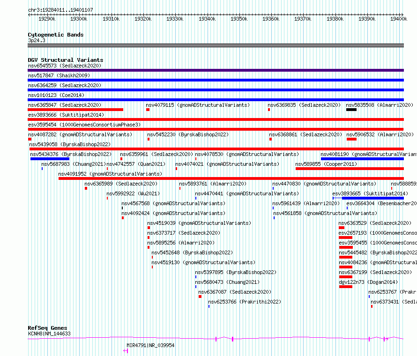Open nsv6364259 (Sedlazeck2020) variant entry
Image resolution: width=417 pixels, height=356 pixels.
click(x=65, y=85)
